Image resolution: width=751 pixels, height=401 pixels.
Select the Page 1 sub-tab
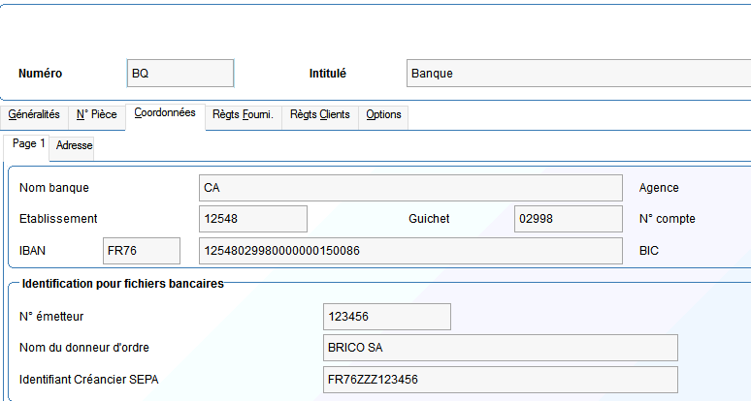point(28,144)
